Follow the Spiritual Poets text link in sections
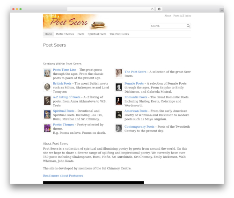 [x=64, y=111]
